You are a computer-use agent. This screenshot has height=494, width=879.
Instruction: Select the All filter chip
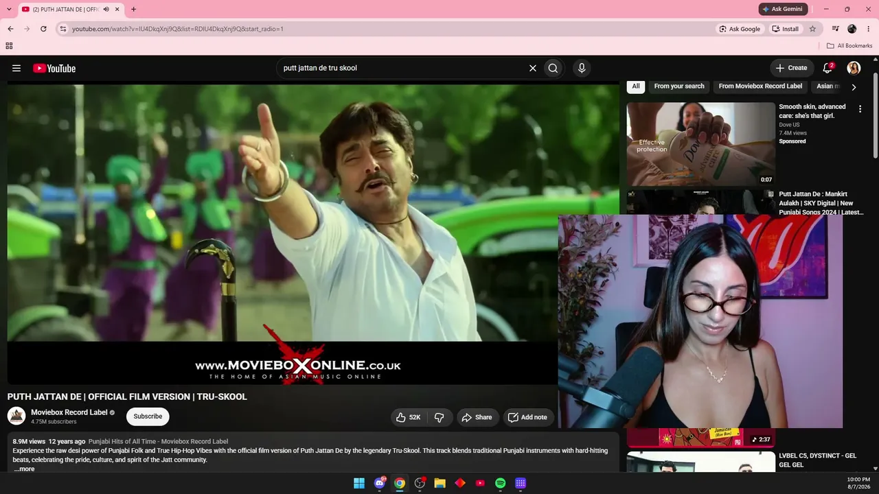(x=636, y=86)
